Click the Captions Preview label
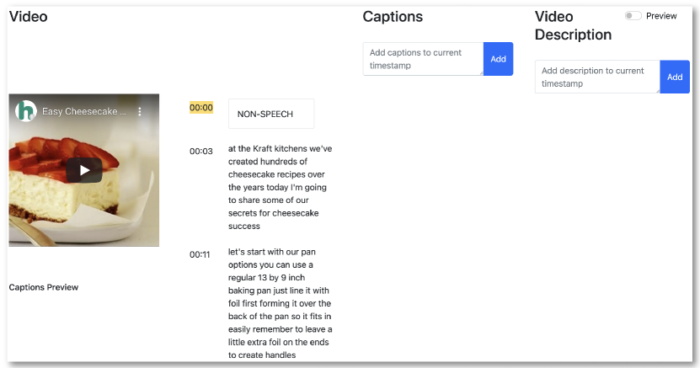 pos(44,287)
